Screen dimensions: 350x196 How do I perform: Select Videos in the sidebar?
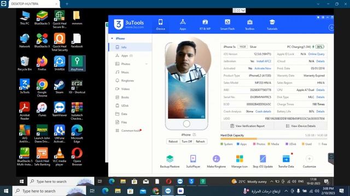[x=130, y=89]
